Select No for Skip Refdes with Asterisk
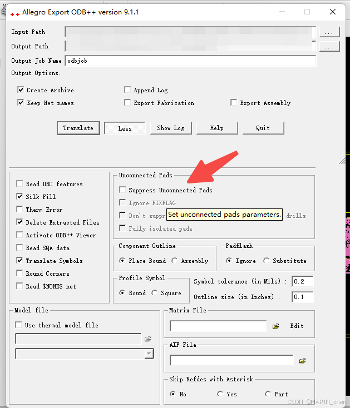350x408 pixels. pos(172,394)
